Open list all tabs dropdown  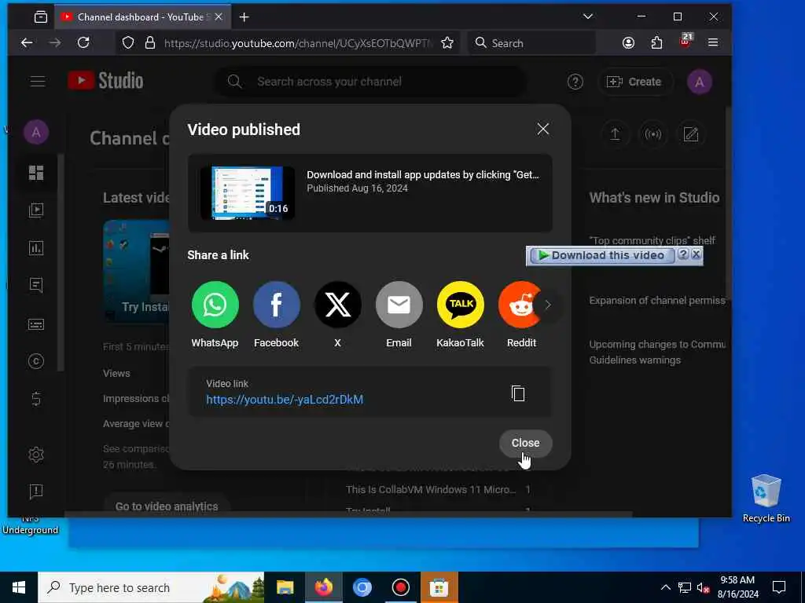pyautogui.click(x=588, y=17)
